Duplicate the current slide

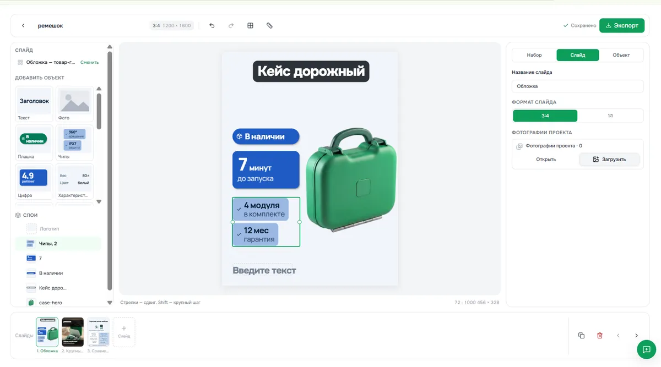click(581, 336)
